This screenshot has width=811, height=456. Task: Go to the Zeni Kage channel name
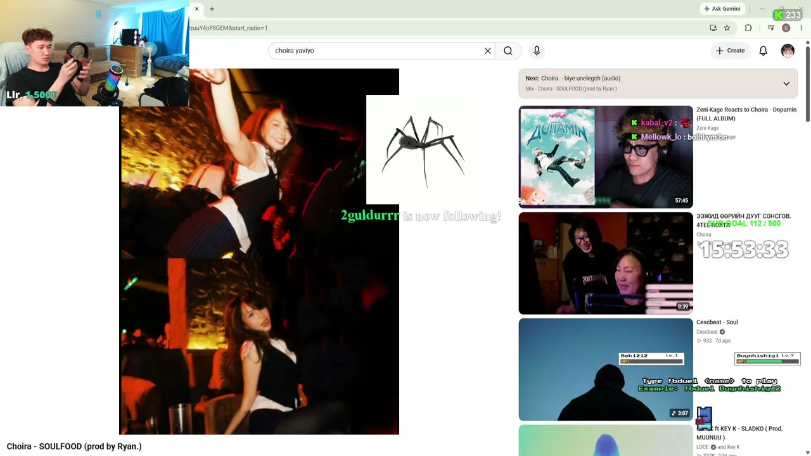(x=709, y=128)
